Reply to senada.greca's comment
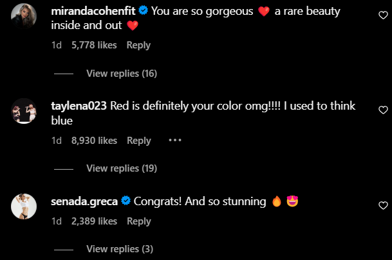 click(138, 221)
